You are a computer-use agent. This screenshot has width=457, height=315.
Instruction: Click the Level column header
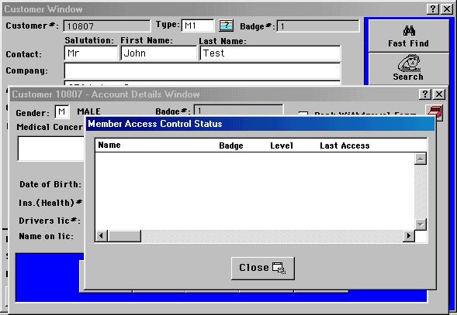[x=281, y=146]
